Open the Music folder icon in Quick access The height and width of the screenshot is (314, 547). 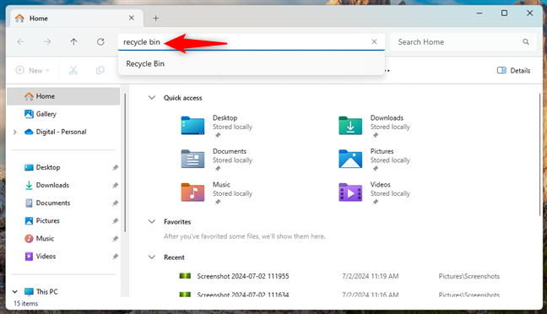pos(192,192)
